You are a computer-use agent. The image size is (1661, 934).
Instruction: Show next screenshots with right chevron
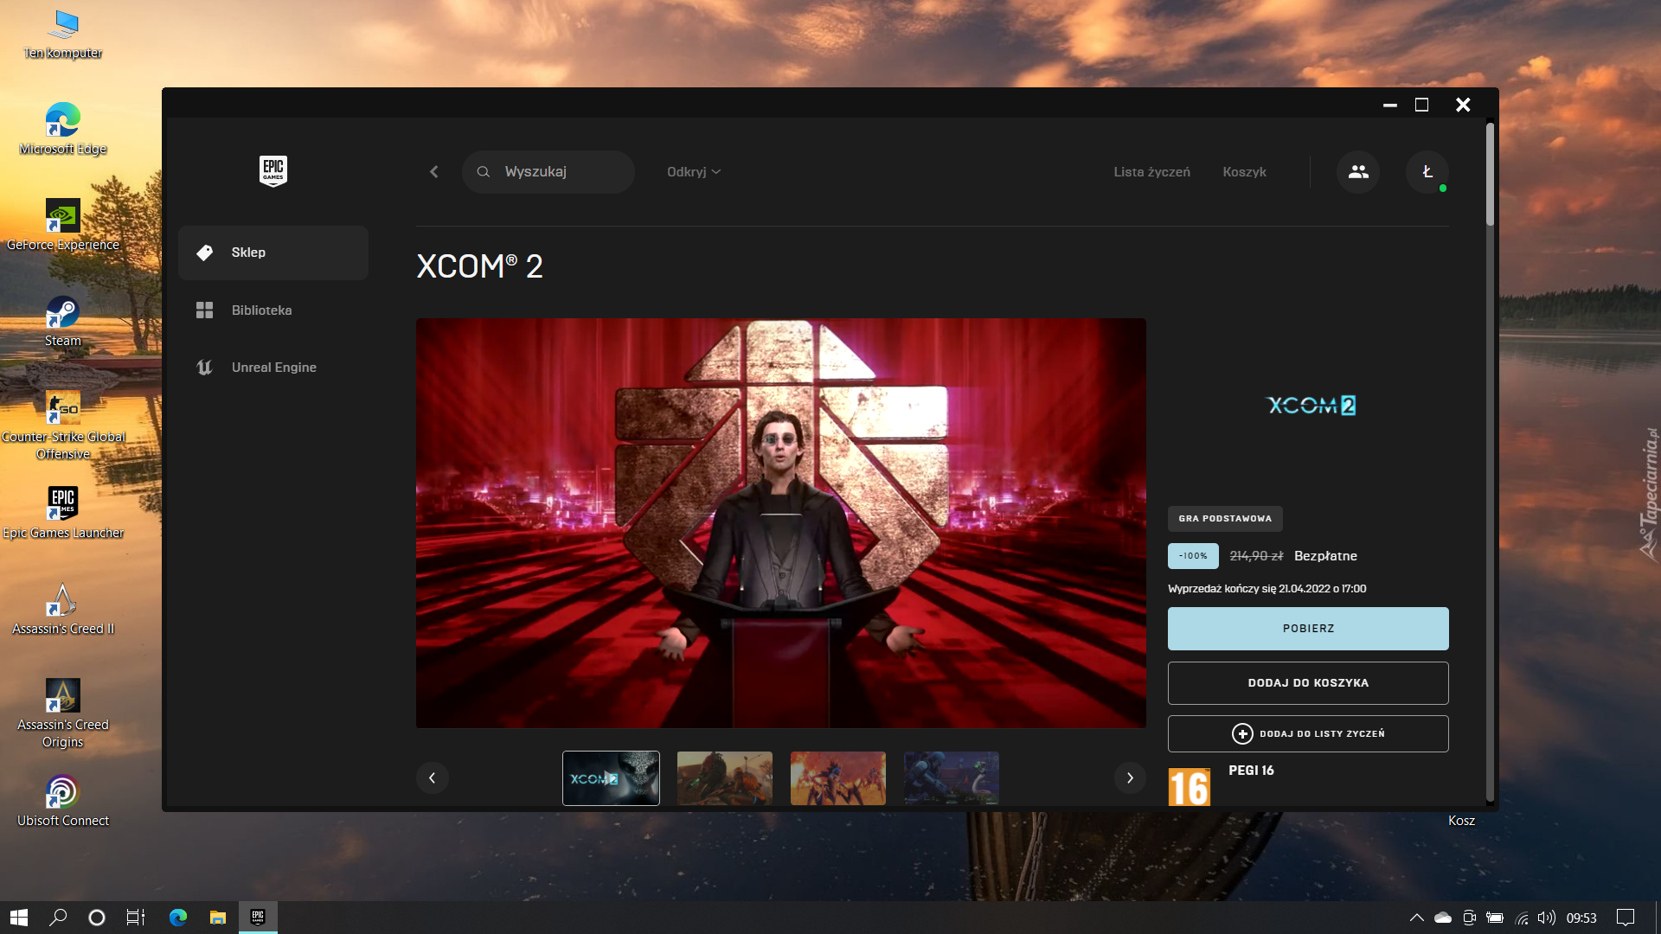1129,777
